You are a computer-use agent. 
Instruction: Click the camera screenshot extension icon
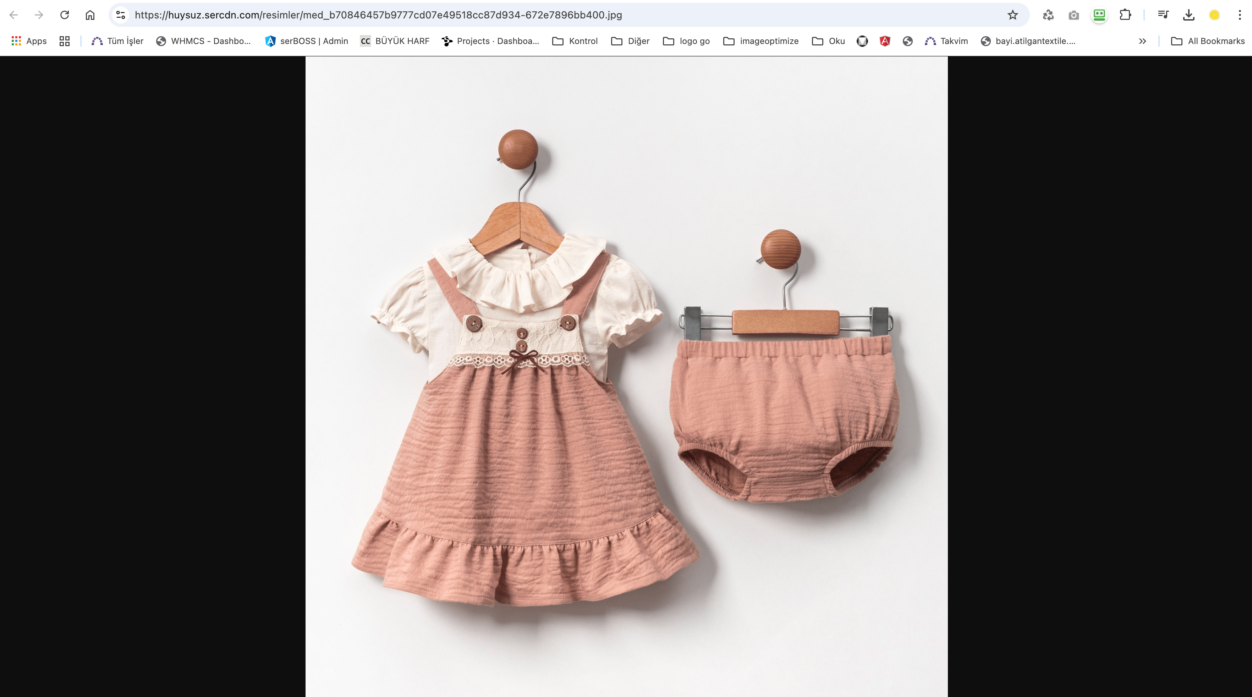tap(1073, 15)
